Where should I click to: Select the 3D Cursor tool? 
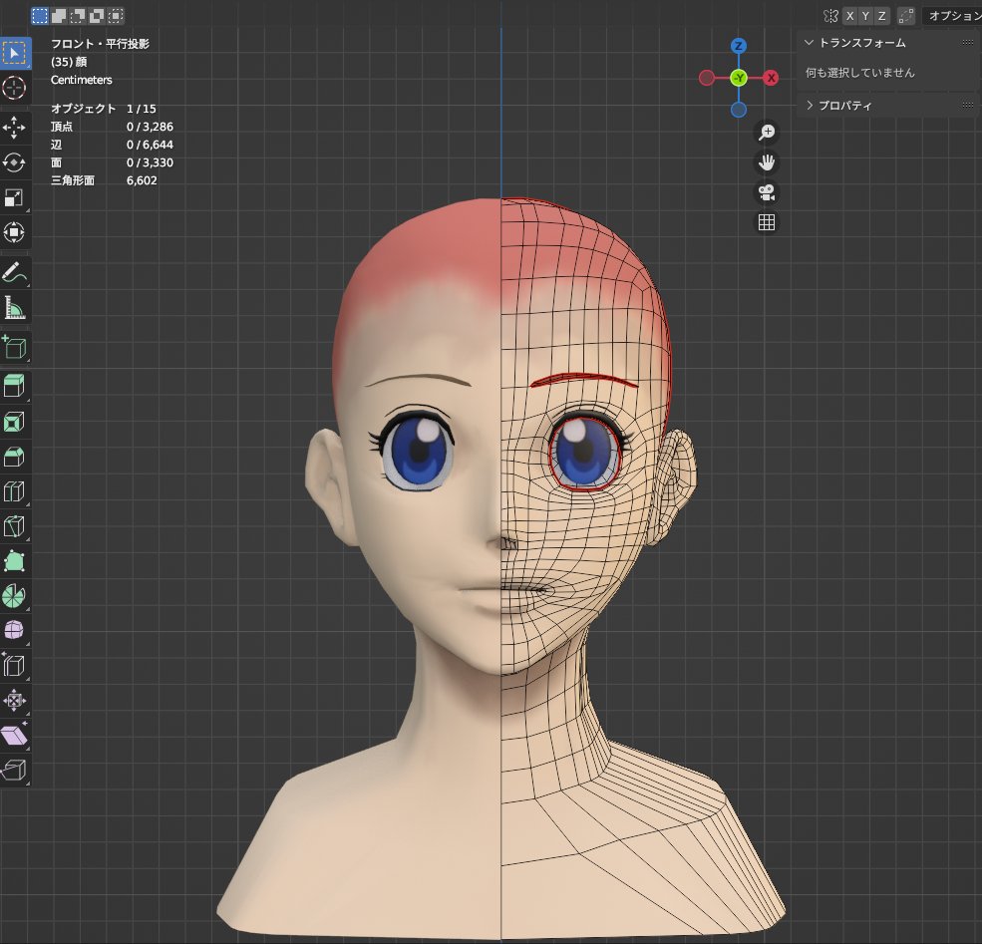tap(14, 88)
